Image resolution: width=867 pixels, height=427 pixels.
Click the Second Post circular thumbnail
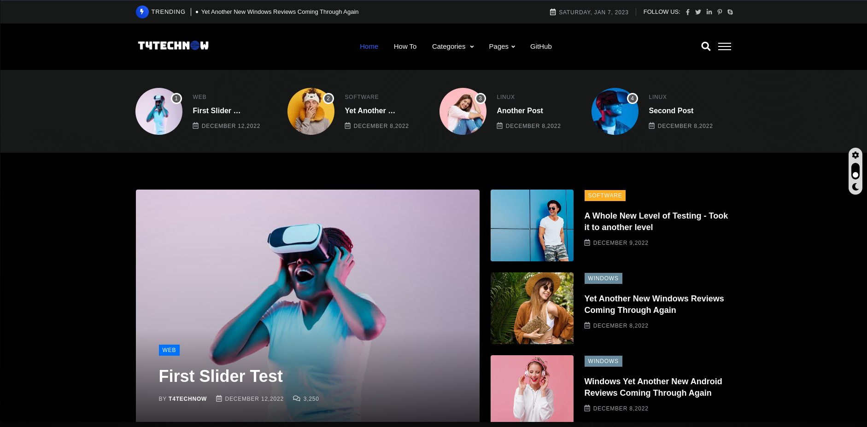click(615, 111)
